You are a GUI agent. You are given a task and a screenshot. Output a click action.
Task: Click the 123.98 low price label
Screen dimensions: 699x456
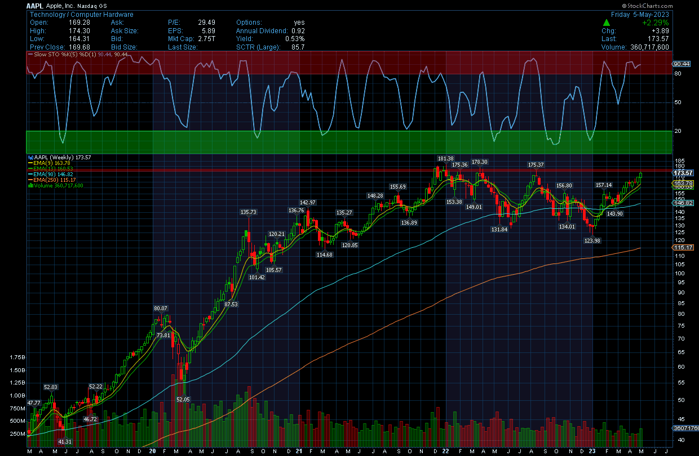pos(592,240)
